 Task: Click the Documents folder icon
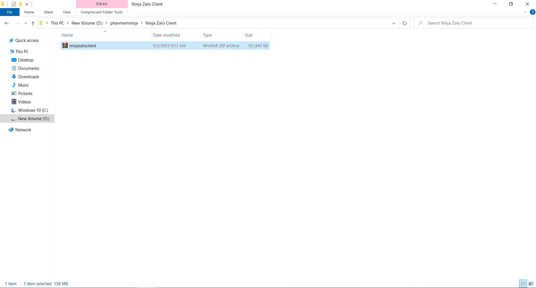[x=14, y=68]
